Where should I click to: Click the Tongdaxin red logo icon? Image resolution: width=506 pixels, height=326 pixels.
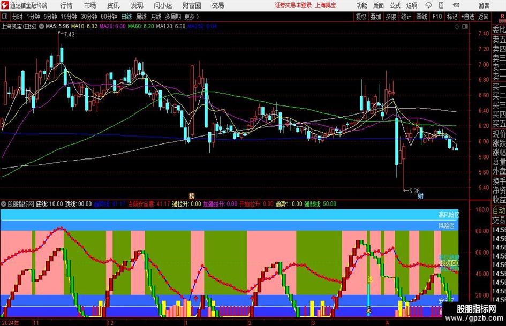[5, 5]
